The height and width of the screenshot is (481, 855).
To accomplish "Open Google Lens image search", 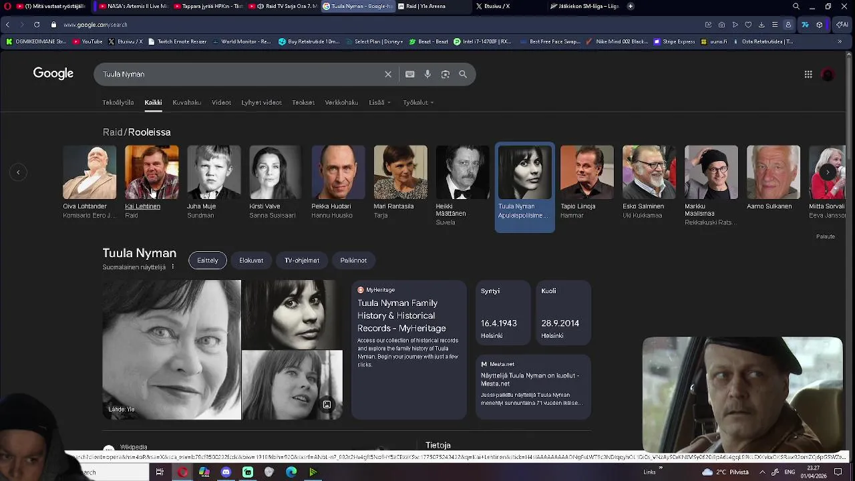I will [446, 74].
